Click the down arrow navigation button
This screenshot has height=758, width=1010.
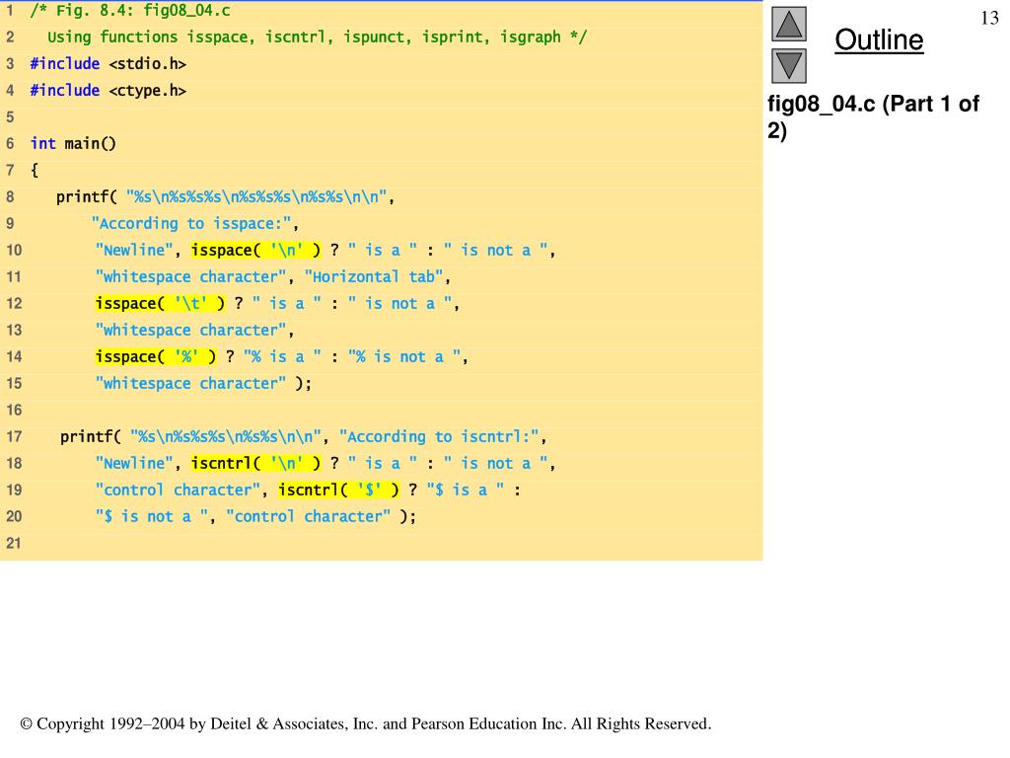(x=789, y=66)
